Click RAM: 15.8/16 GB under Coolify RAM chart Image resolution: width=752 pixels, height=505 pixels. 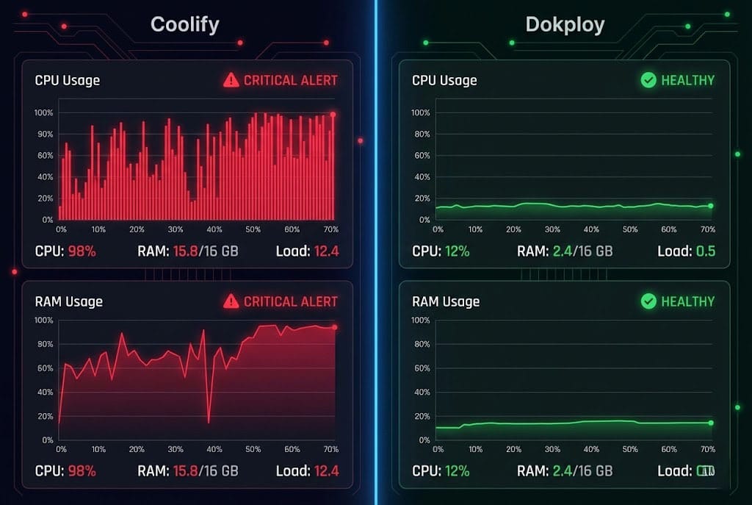[x=187, y=470]
